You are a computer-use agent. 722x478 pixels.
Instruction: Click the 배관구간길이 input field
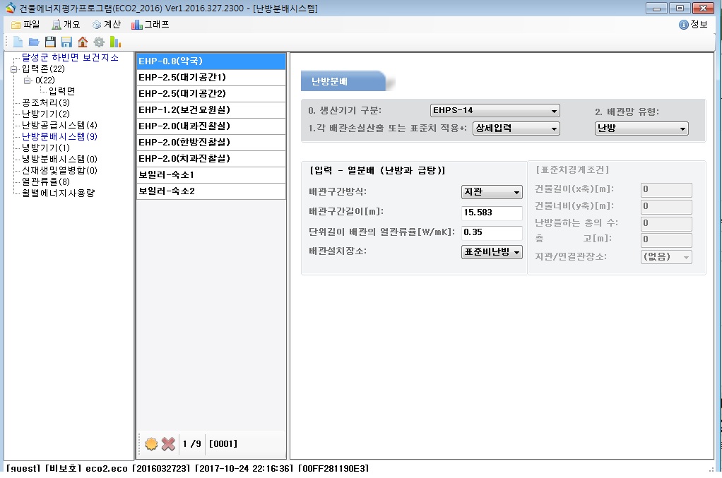492,213
